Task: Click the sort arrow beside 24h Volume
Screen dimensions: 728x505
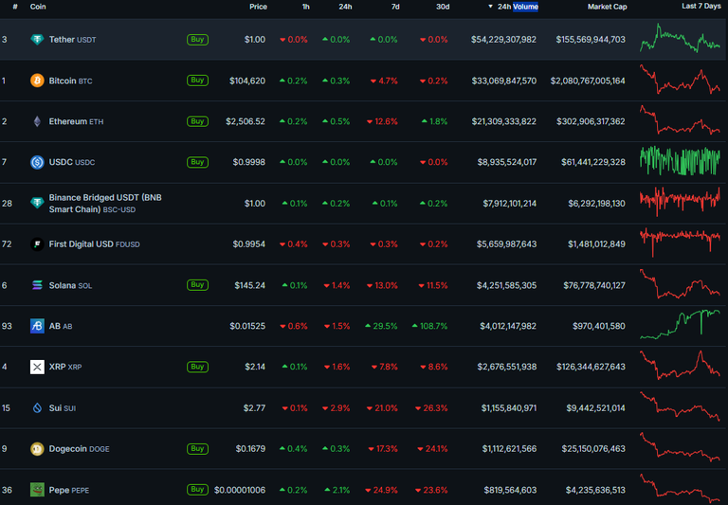Action: point(490,7)
